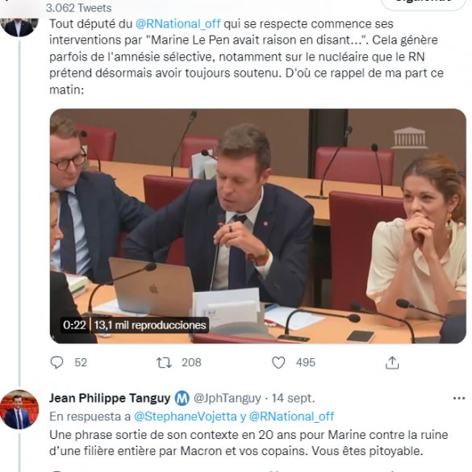Image resolution: width=472 pixels, height=472 pixels.
Task: Open the Mastodon badge beside Jean Philippe Tanguy
Action: 182,399
